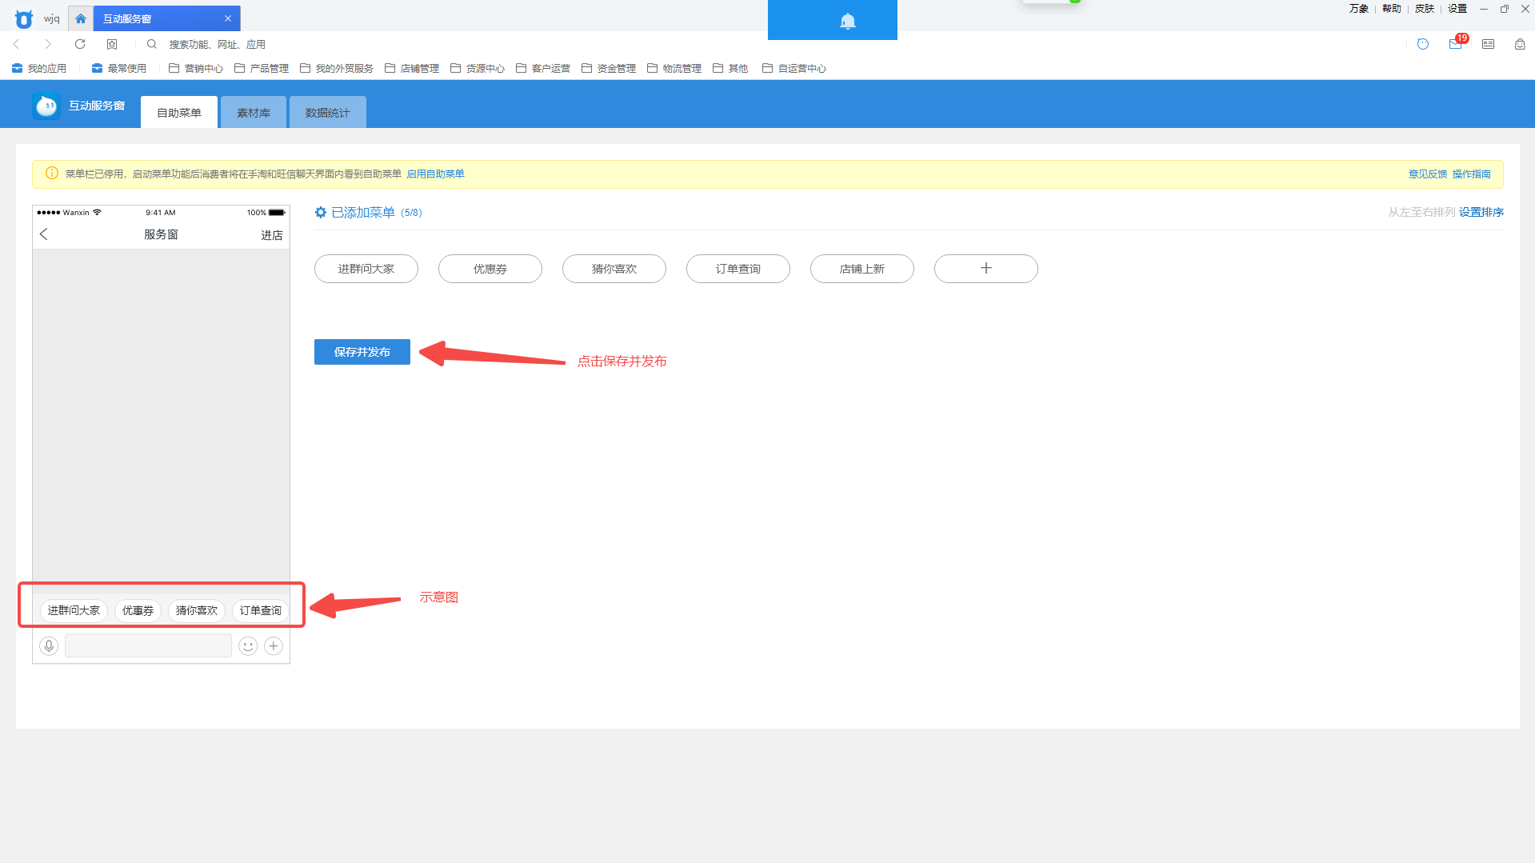The width and height of the screenshot is (1535, 863).
Task: Expand the 产品管理 folder
Action: (x=262, y=69)
